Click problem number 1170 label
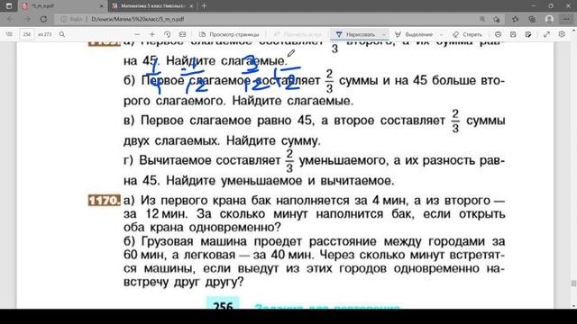The width and height of the screenshot is (577, 324). (105, 201)
